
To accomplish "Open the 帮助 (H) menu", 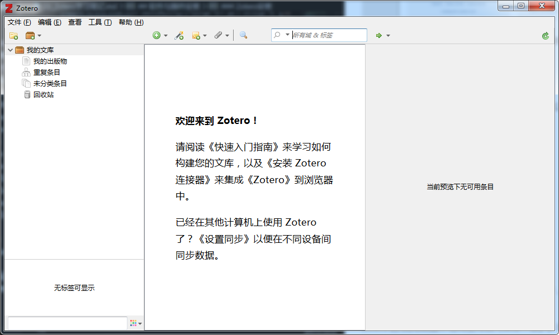I will click(131, 22).
